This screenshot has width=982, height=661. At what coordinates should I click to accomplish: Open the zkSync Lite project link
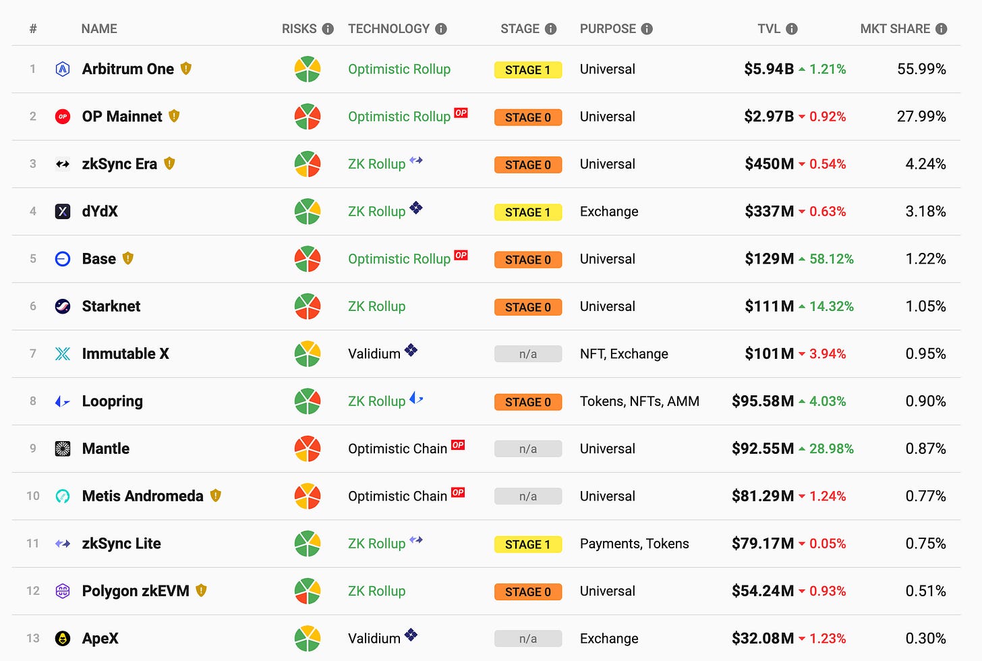(121, 544)
